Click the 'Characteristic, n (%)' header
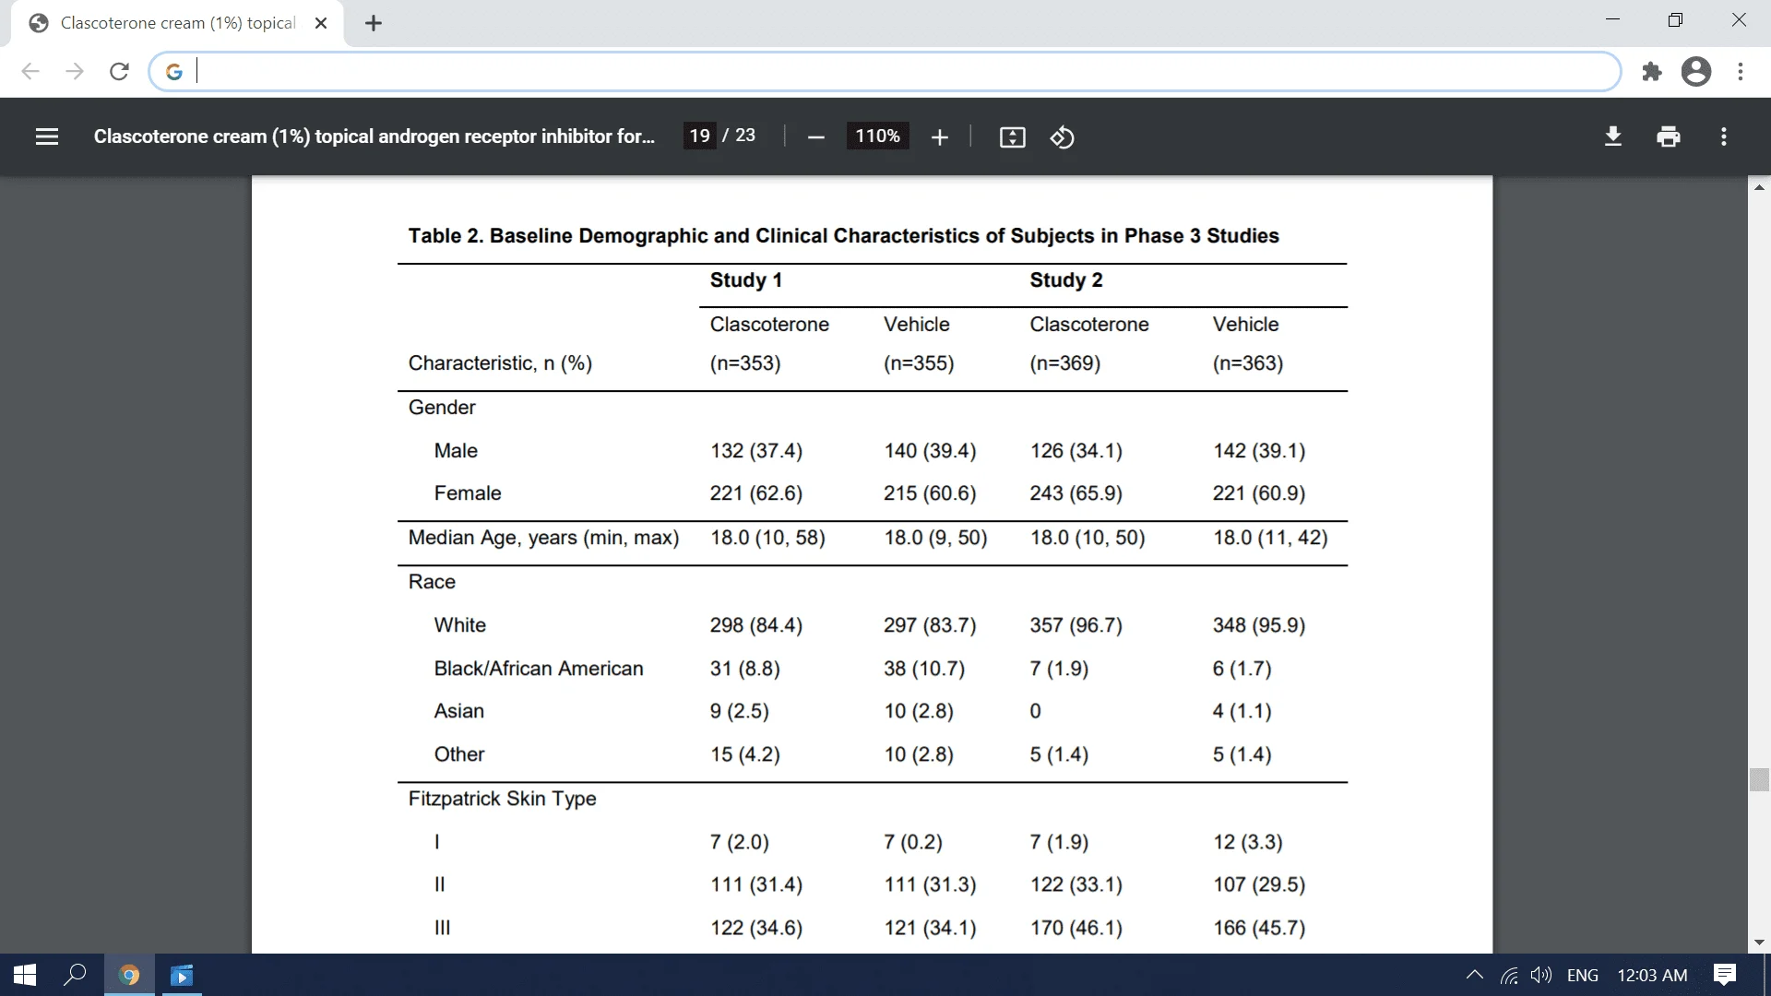This screenshot has height=996, width=1771. point(500,362)
